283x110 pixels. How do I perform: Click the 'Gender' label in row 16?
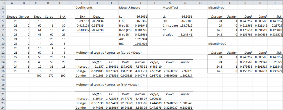tap(80, 76)
